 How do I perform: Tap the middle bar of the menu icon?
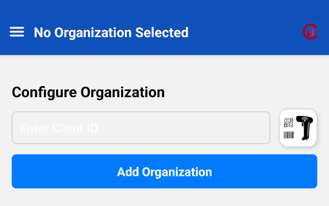coord(17,32)
